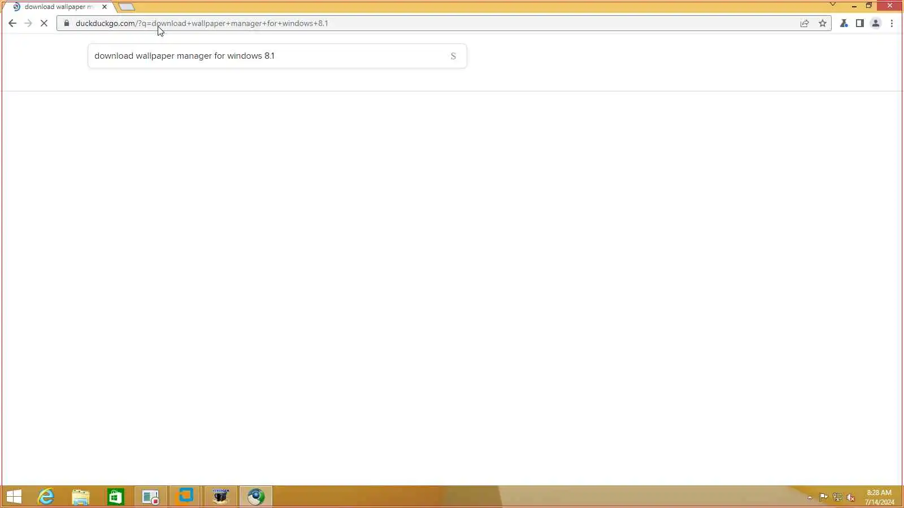Open the Chrome three-dot menu
The height and width of the screenshot is (508, 904).
[892, 23]
